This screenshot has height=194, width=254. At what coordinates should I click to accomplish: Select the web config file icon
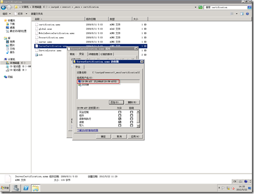(x=37, y=55)
